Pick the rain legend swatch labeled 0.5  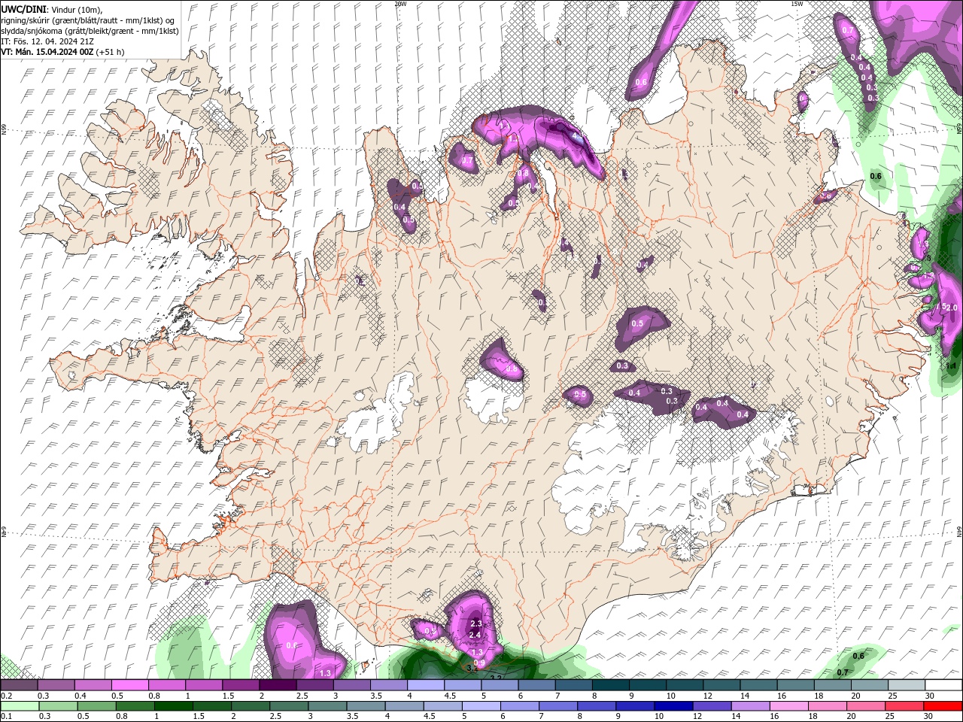(x=97, y=706)
